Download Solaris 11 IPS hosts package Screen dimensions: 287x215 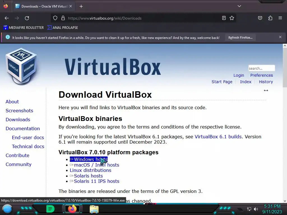pos(94,181)
